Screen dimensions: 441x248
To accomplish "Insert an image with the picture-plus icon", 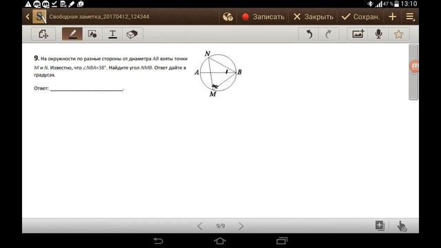I will tap(358, 34).
